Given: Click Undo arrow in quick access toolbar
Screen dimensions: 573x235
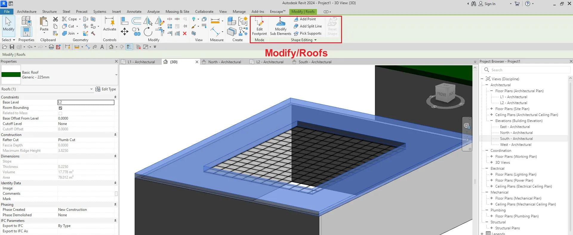Looking at the screenshot, I should (x=30, y=47).
